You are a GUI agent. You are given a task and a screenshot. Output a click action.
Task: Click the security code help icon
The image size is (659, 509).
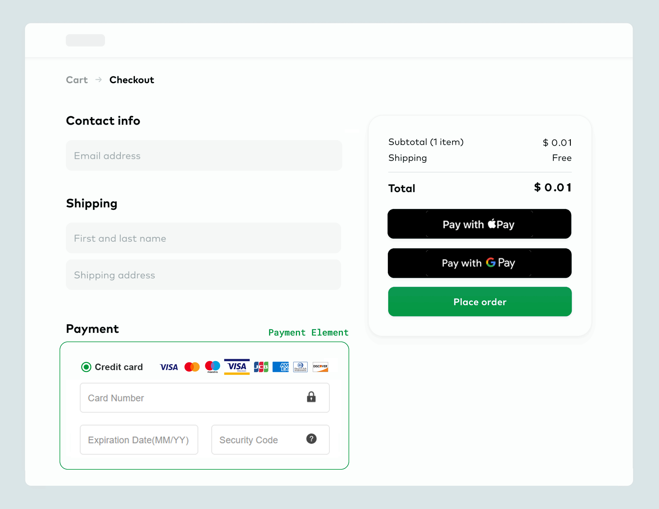click(311, 439)
